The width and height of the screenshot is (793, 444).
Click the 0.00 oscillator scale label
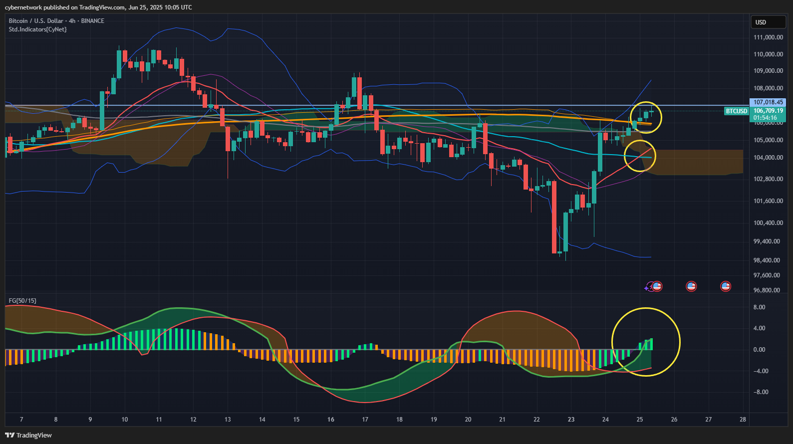pyautogui.click(x=759, y=350)
